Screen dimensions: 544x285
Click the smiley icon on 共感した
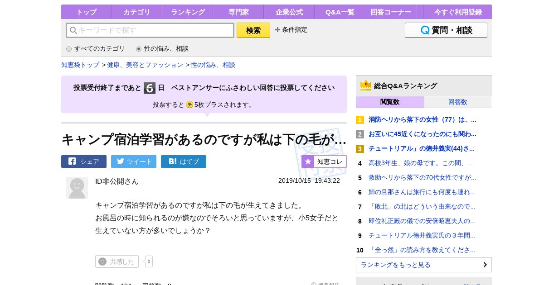[x=102, y=261]
